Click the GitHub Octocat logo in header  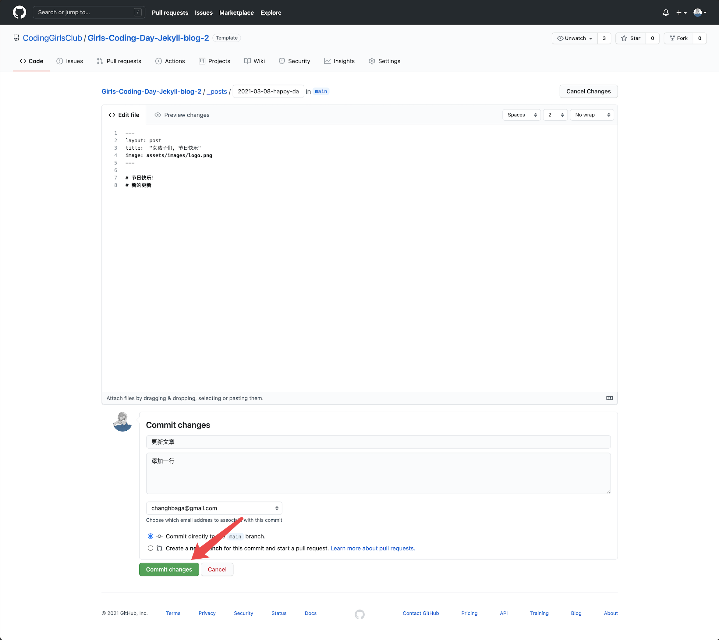19,12
